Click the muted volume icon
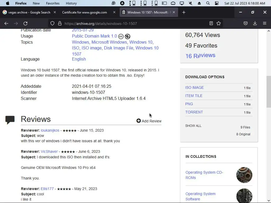Image resolution: width=271 pixels, height=203 pixels. pyautogui.click(x=191, y=3)
